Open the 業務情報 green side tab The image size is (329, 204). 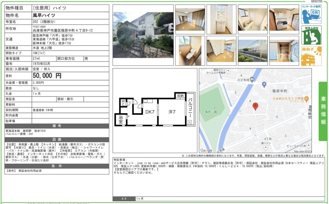323,111
